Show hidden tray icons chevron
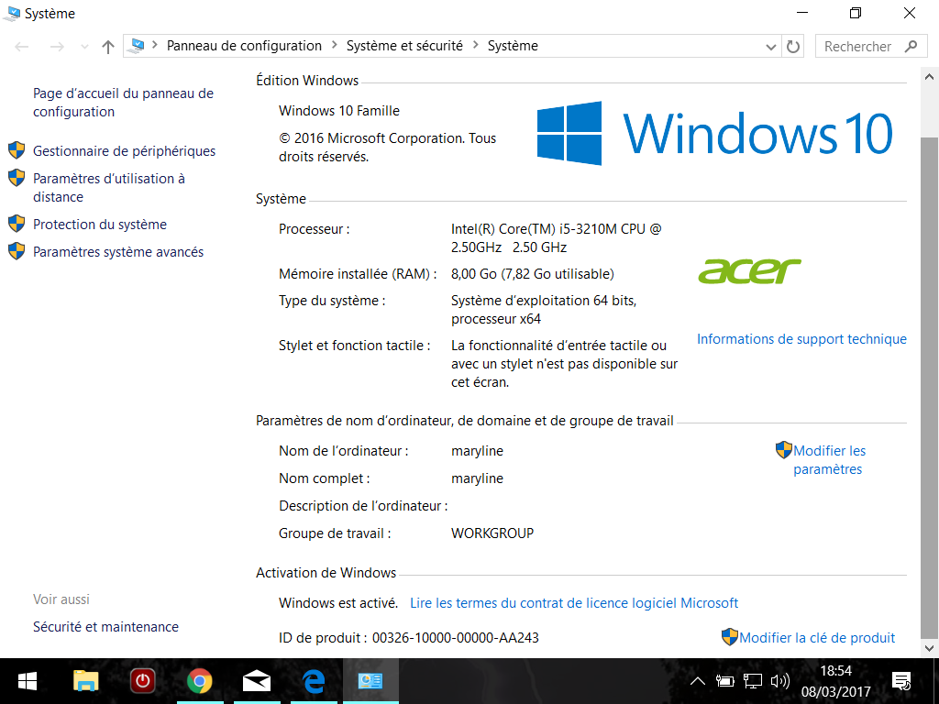939x704 pixels. pos(698,681)
